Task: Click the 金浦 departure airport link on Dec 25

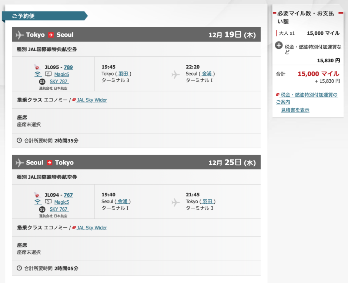Action: point(122,201)
